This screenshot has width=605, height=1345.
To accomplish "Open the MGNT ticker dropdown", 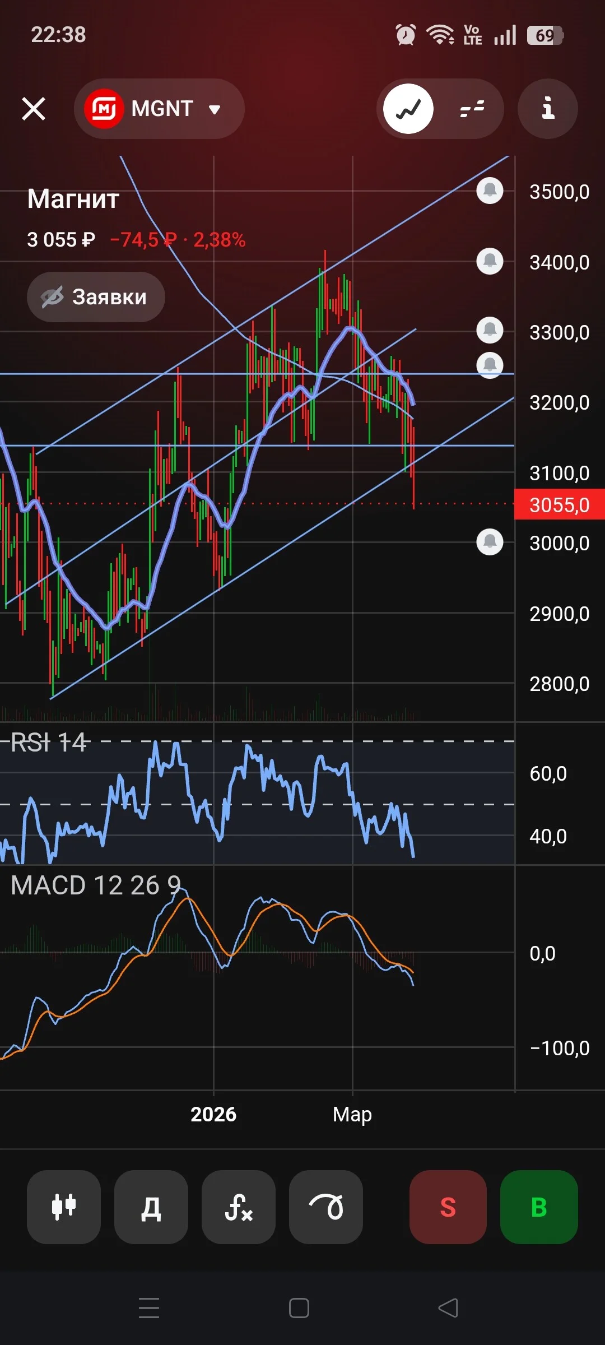I will click(x=159, y=109).
